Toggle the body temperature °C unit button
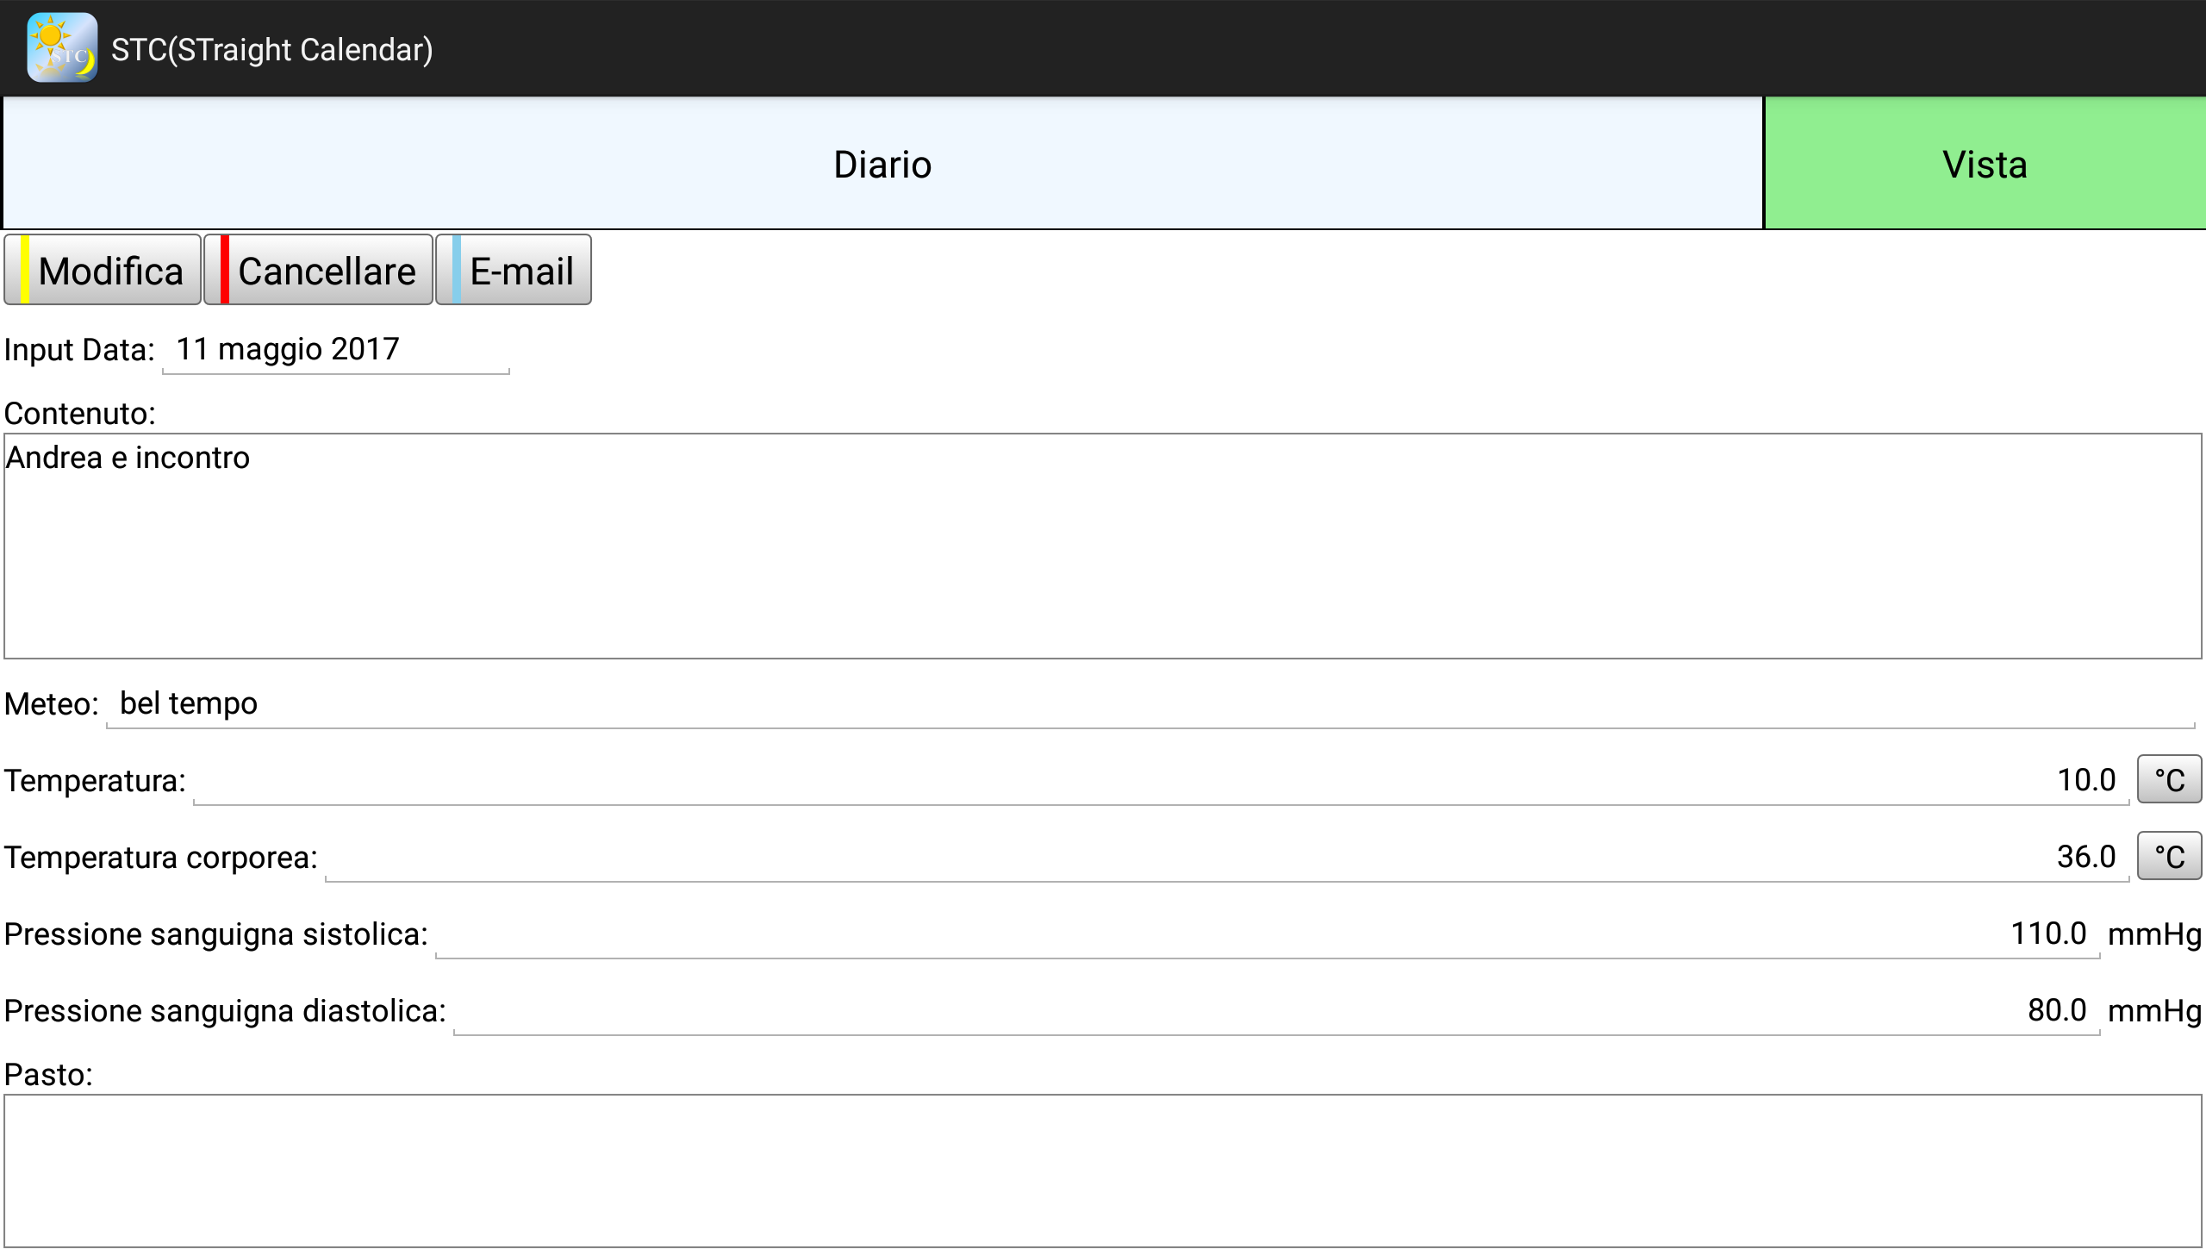This screenshot has height=1255, width=2206. point(2168,857)
